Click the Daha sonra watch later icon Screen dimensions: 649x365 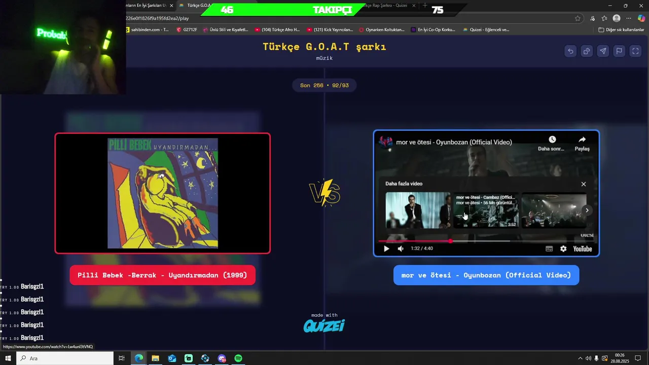point(552,139)
